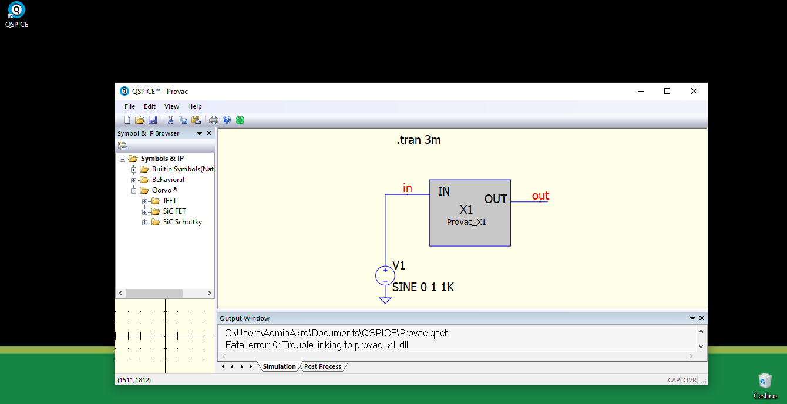Switch to the Post Process tab
The width and height of the screenshot is (787, 404).
[322, 366]
